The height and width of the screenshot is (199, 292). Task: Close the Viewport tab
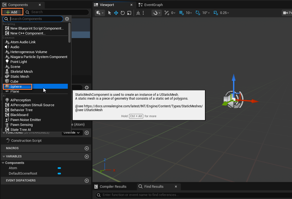131,5
